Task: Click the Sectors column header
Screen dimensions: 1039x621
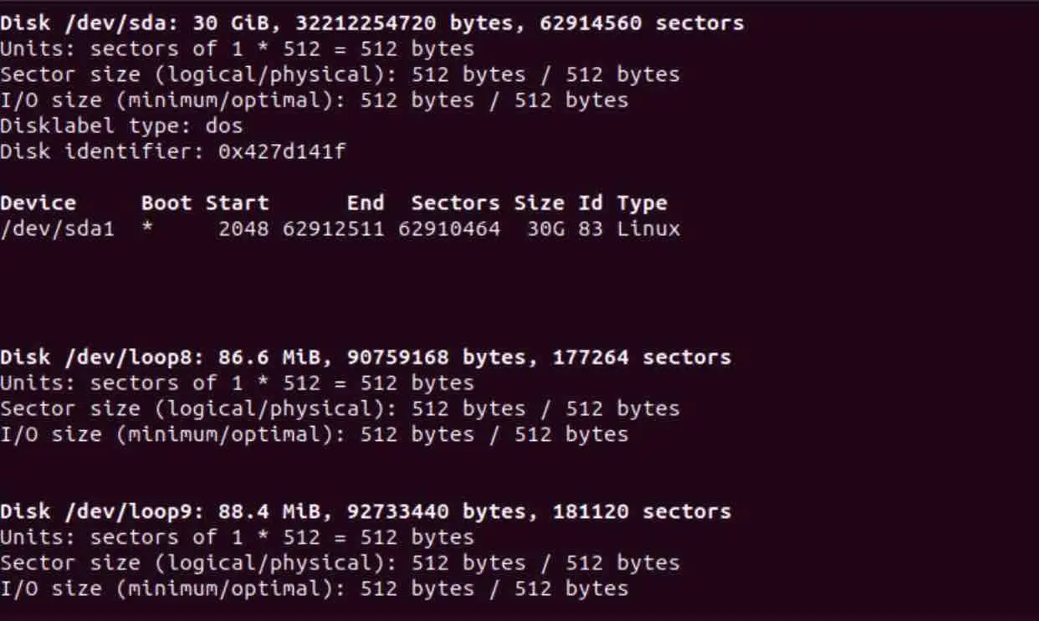Action: point(455,203)
